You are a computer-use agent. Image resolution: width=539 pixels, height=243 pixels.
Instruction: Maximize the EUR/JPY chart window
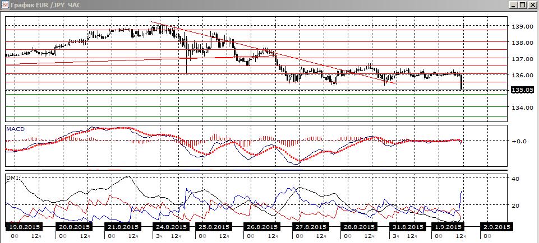coord(522,5)
